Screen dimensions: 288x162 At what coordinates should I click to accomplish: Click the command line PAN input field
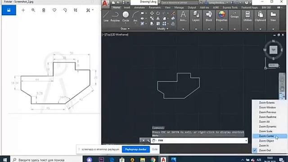(199, 140)
